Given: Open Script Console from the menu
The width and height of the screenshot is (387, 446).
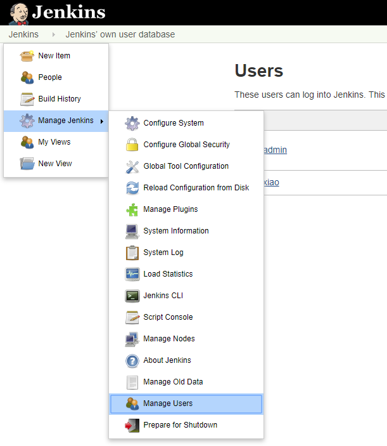Looking at the screenshot, I should tap(168, 317).
